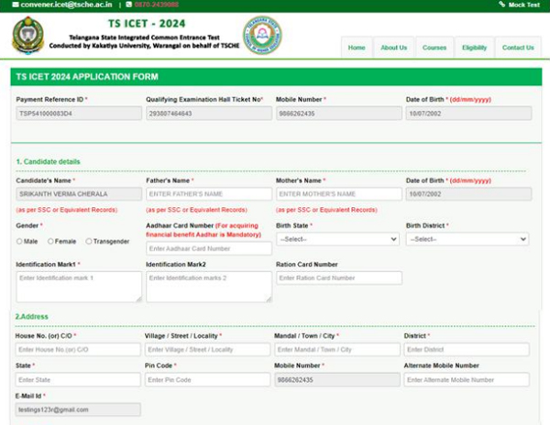Focus the Alternate Mobile Number field
Screen dimensions: 550x425
coord(467,380)
